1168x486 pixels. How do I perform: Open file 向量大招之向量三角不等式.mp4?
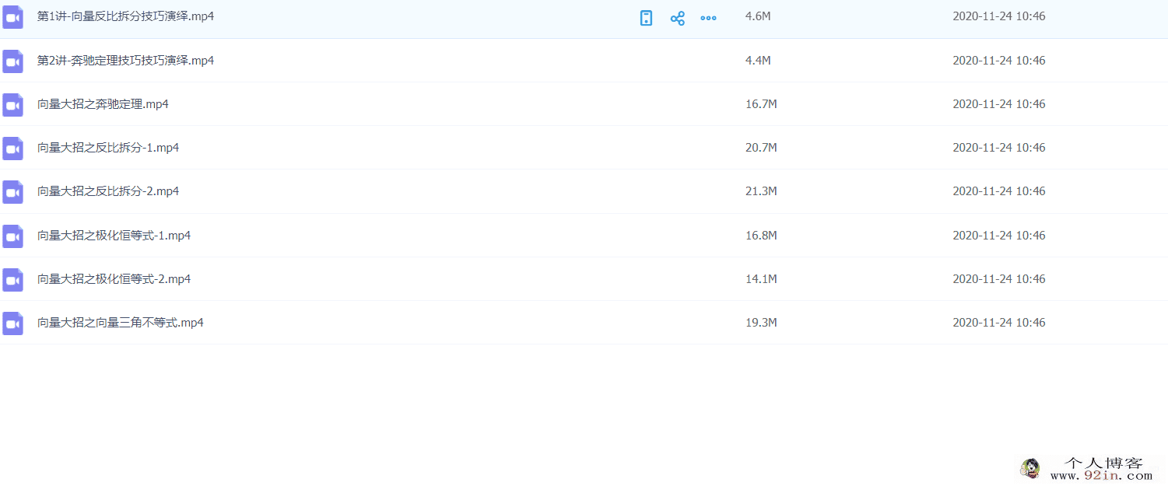[x=121, y=322]
